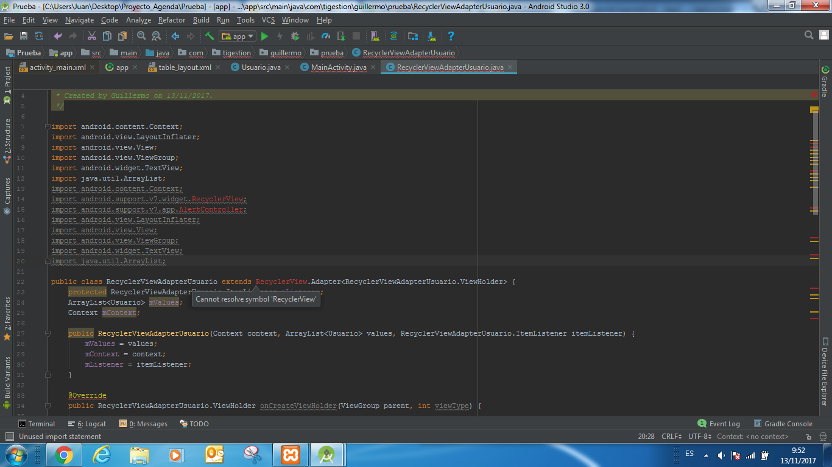Click the Make Project hammer icon

coord(210,36)
